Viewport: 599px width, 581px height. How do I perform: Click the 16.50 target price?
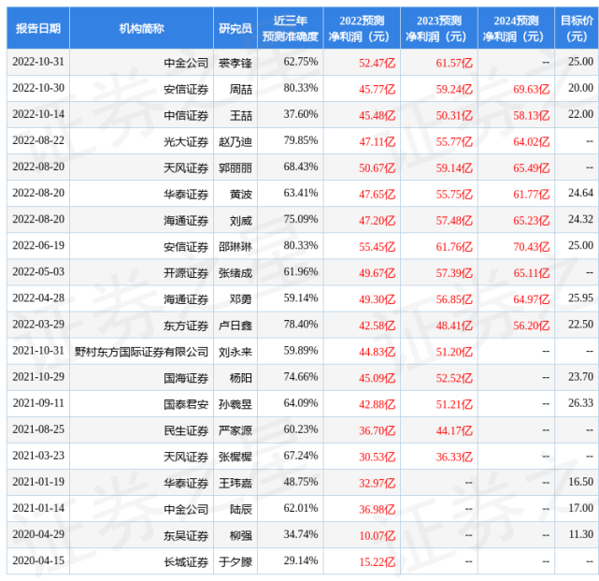pyautogui.click(x=580, y=483)
